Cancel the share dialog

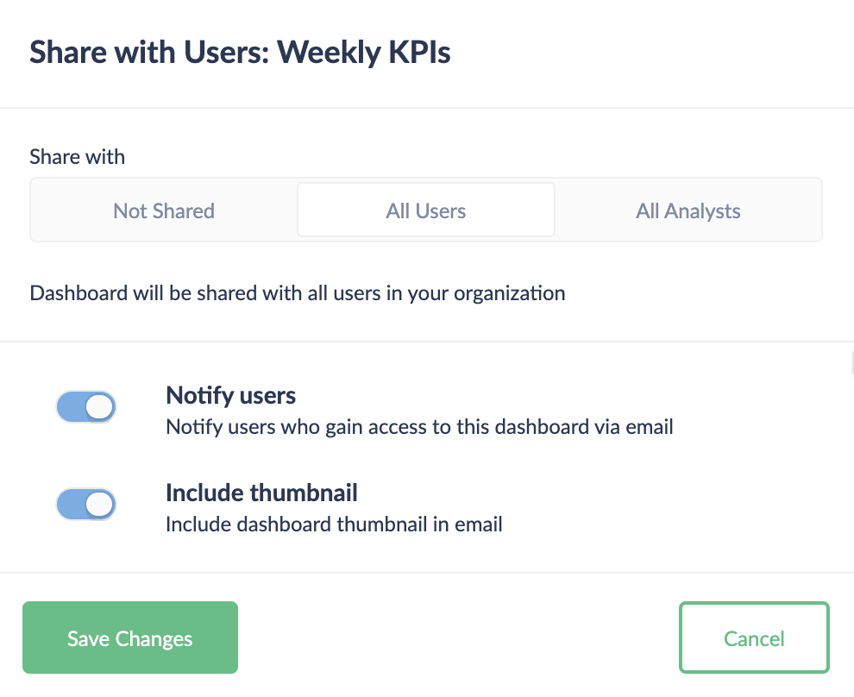coord(754,638)
